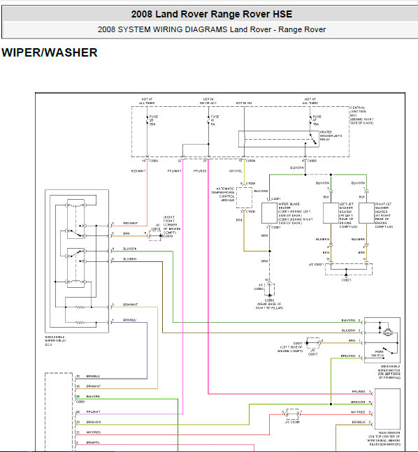
Task: Click the 'WIPER/WASHER' section heading
Action: click(x=50, y=52)
